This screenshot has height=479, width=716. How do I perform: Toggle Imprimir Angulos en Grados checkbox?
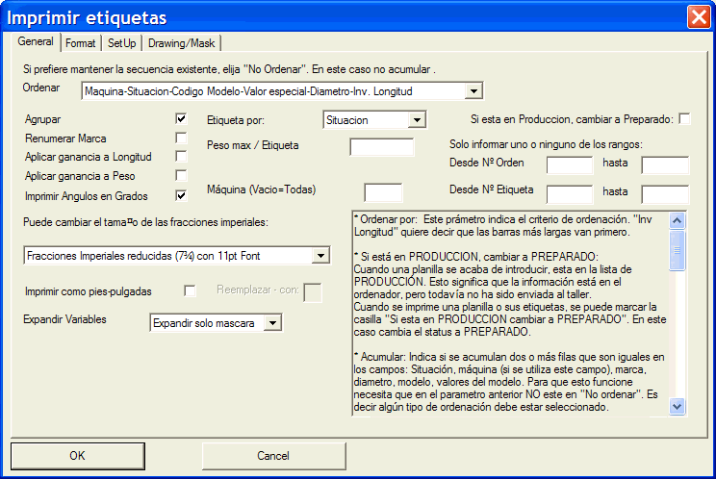(181, 194)
